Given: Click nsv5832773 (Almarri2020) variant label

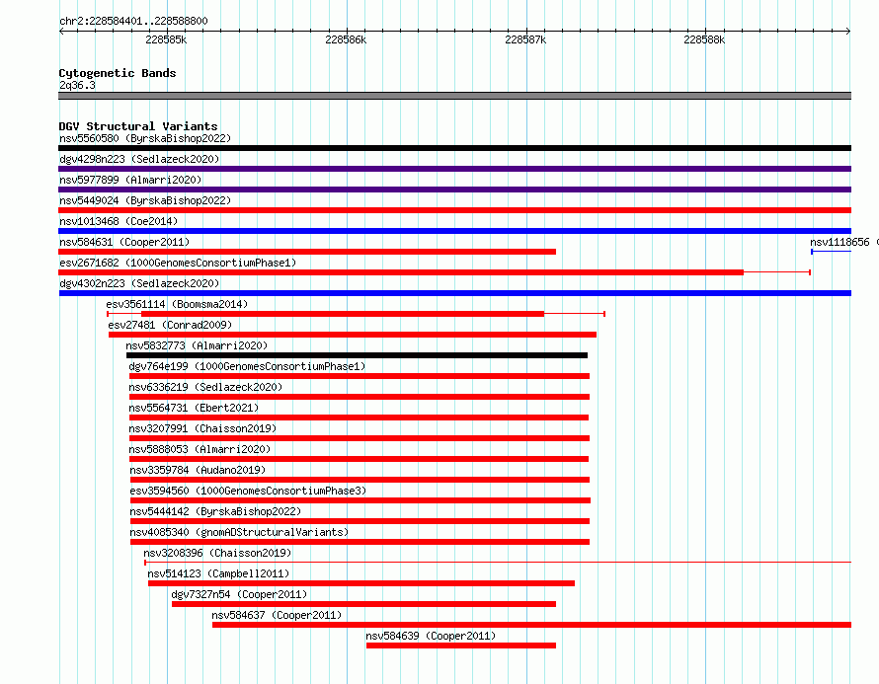Looking at the screenshot, I should pos(197,345).
